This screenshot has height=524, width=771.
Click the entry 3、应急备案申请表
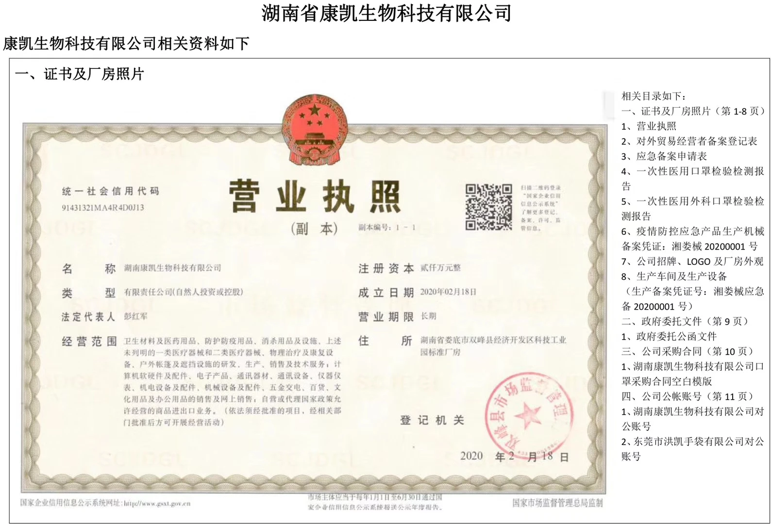click(664, 156)
